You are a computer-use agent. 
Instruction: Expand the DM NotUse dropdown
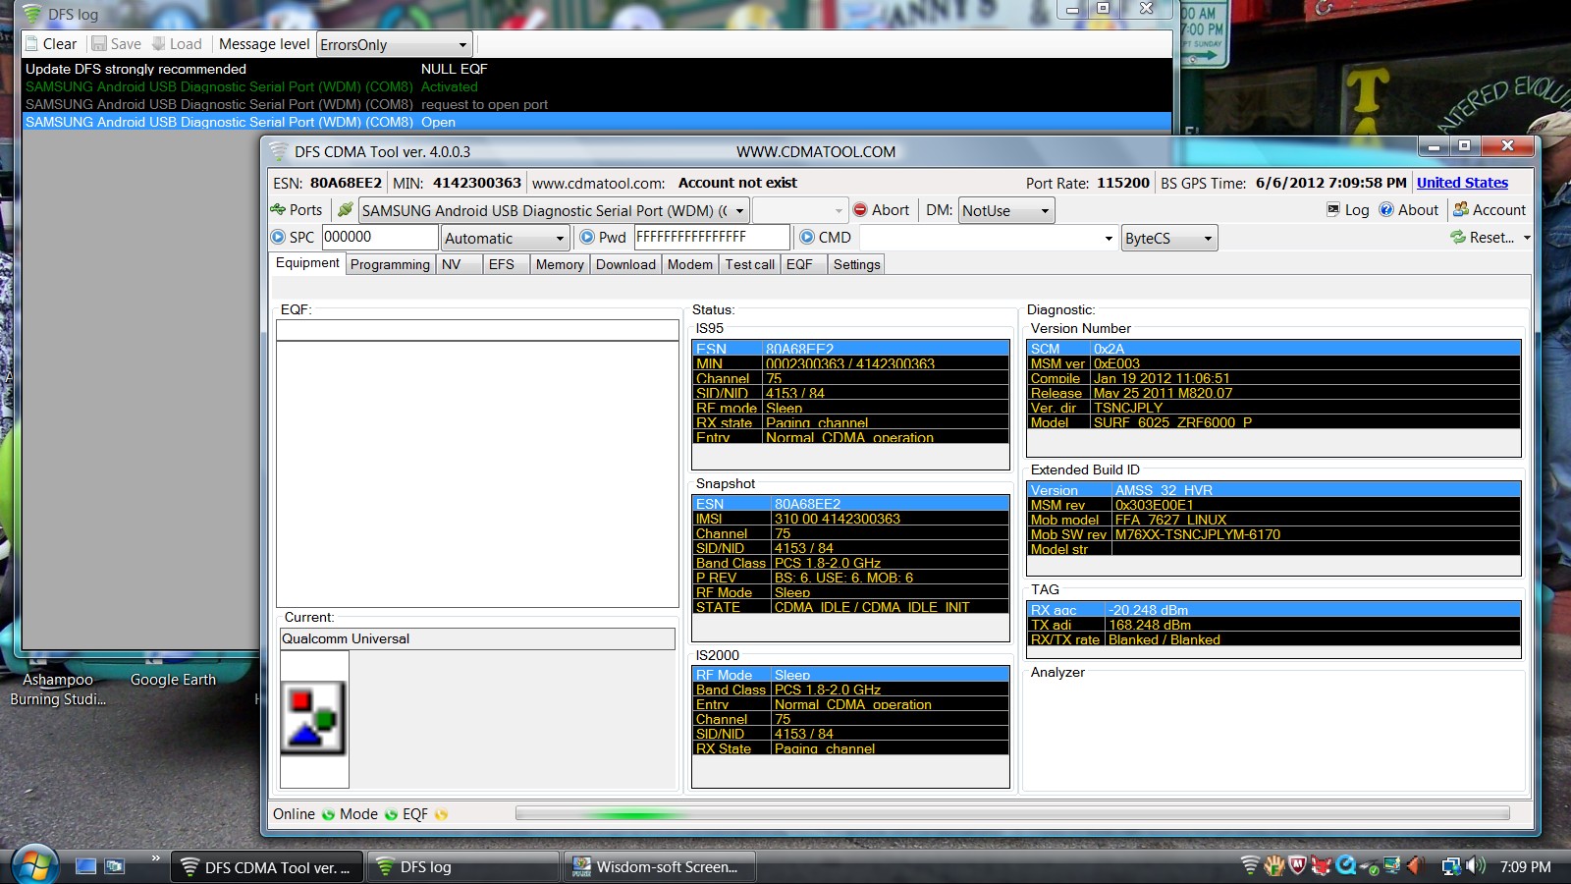(1045, 211)
